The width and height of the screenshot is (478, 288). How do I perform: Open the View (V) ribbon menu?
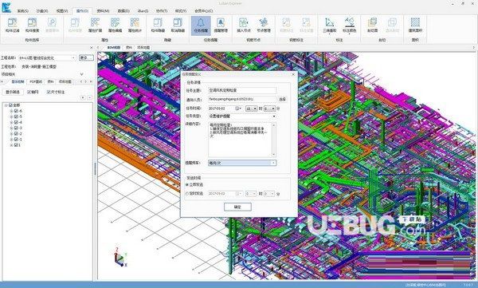pyautogui.click(x=61, y=10)
